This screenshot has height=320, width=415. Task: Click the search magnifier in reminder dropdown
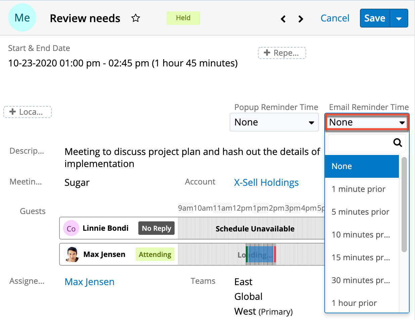tap(398, 143)
